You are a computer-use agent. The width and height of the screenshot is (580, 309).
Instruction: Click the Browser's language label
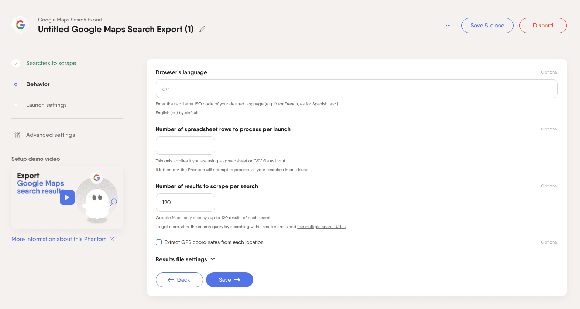pos(181,72)
